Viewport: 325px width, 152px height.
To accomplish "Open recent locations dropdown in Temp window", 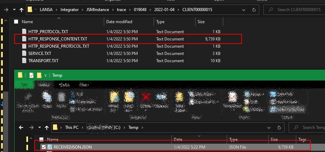I will point(39,127).
